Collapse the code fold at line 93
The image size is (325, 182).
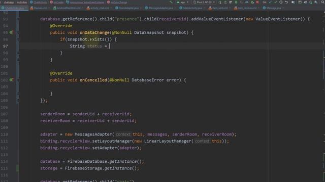point(18,19)
